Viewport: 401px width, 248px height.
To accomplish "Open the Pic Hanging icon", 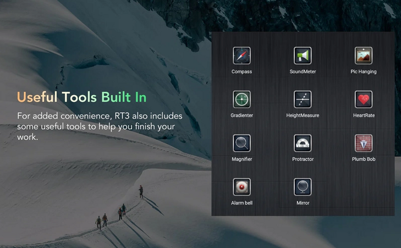I will click(x=364, y=56).
